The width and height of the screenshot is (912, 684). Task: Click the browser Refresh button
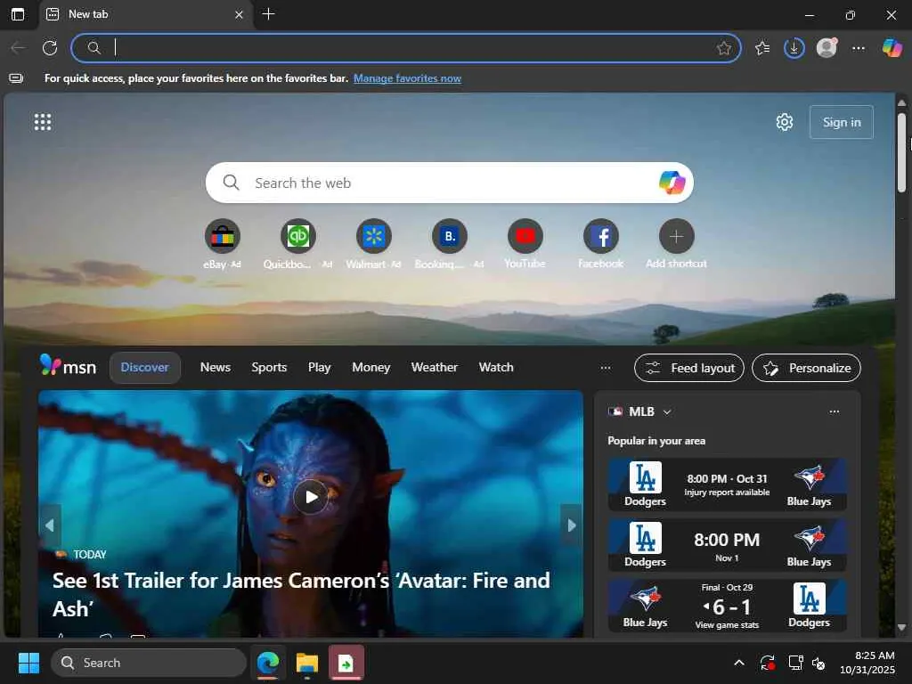pos(50,48)
